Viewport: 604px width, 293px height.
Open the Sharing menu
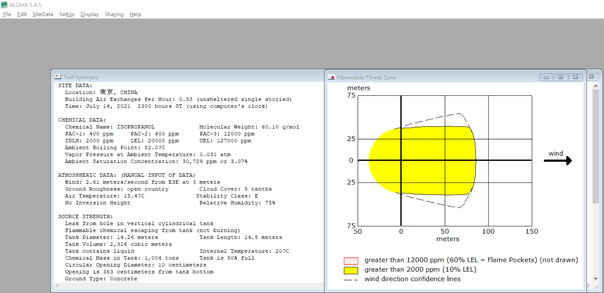coord(114,14)
